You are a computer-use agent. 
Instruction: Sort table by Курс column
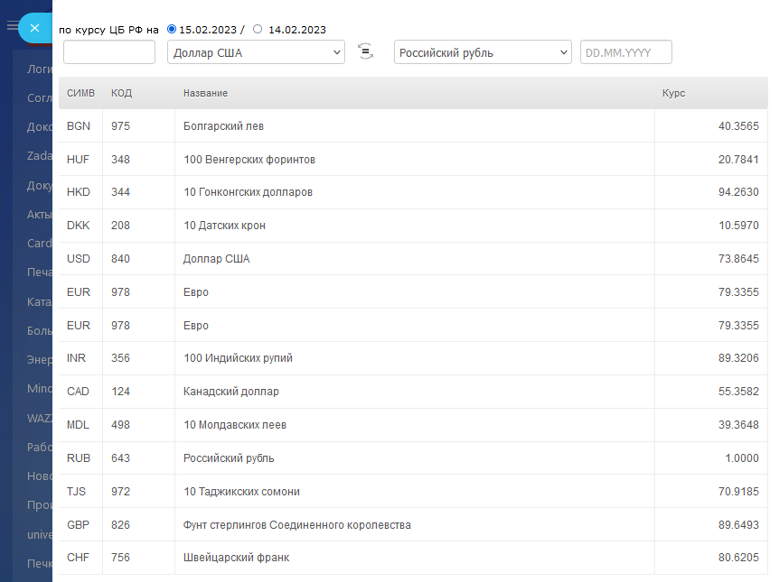click(x=673, y=93)
